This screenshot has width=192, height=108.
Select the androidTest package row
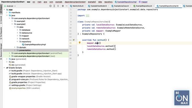[35, 53]
